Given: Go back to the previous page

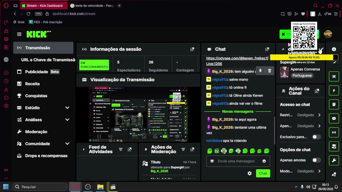Looking at the screenshot, I should [15, 14].
